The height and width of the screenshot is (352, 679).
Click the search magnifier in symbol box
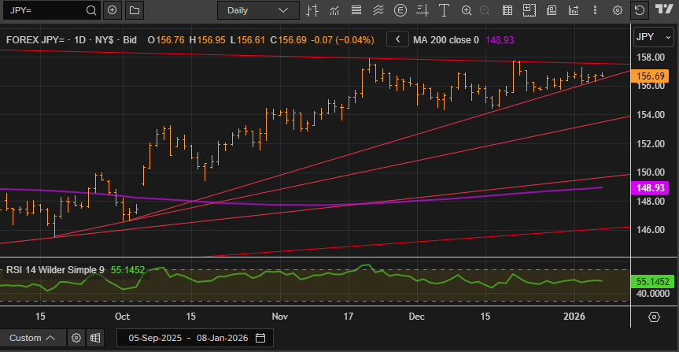[91, 10]
